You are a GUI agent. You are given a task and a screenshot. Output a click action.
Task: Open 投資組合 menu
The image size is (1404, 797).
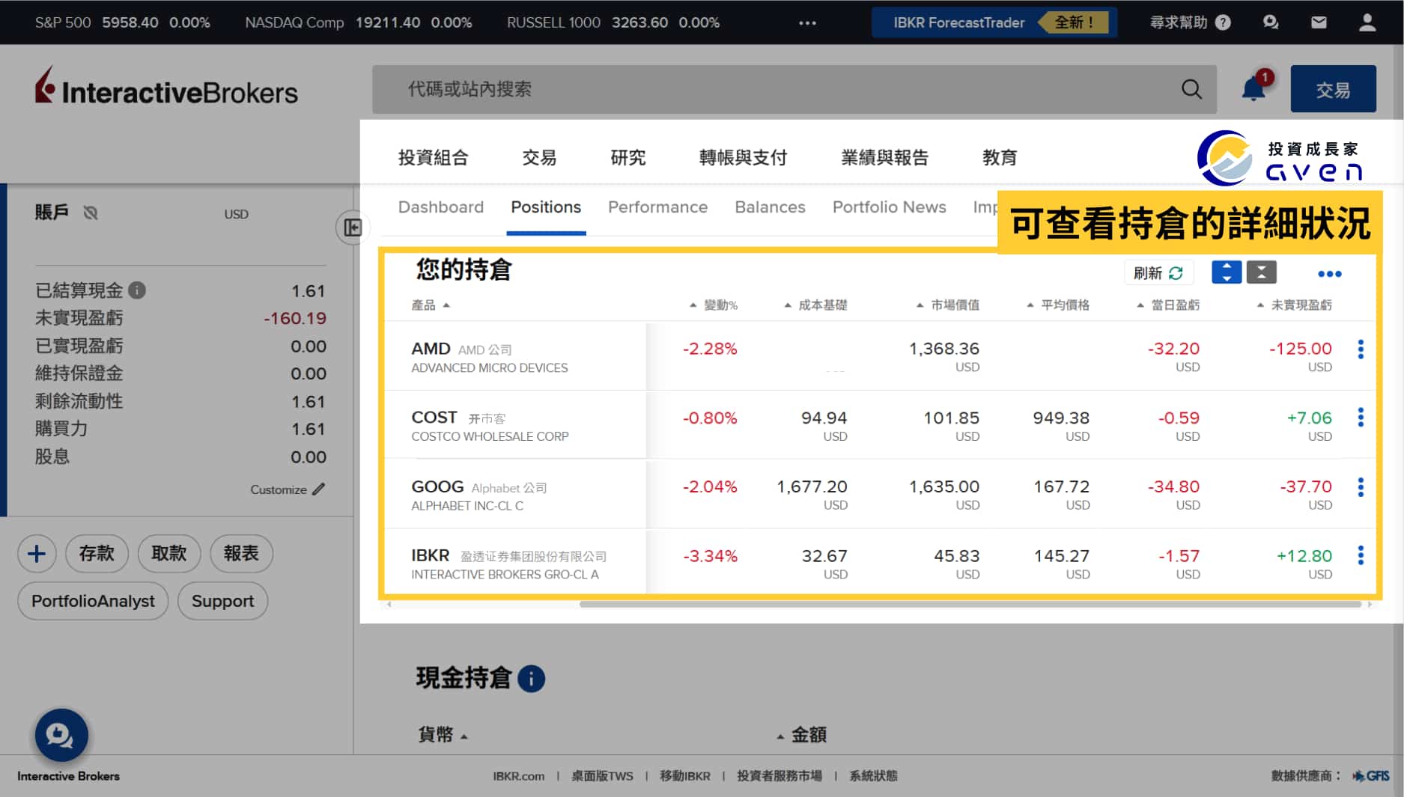click(433, 158)
